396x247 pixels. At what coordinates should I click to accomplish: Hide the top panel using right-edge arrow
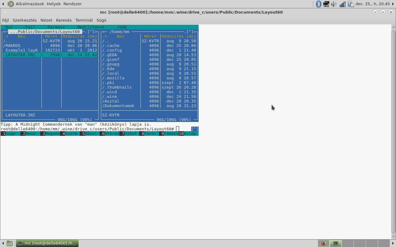(393, 4)
